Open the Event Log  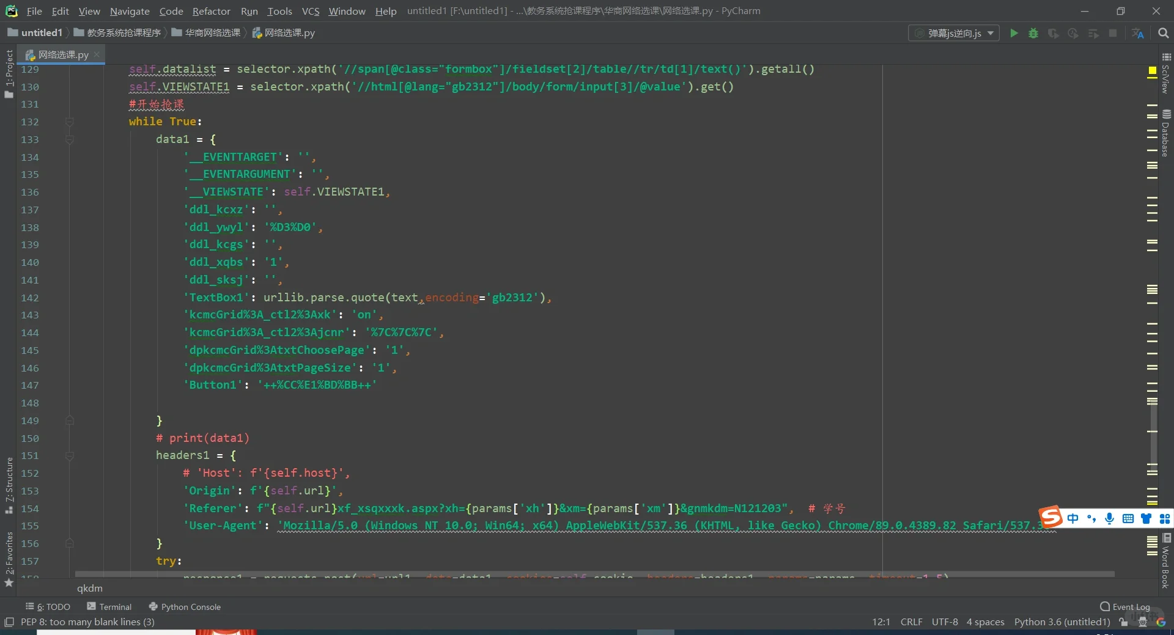(x=1125, y=607)
